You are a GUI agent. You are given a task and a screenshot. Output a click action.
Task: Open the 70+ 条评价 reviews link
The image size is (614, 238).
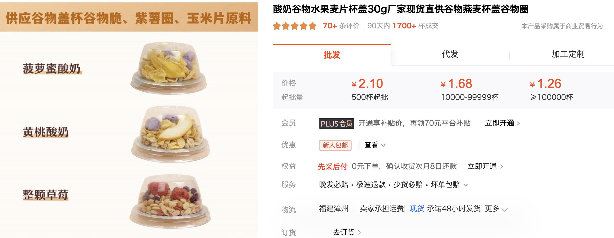coord(341,26)
